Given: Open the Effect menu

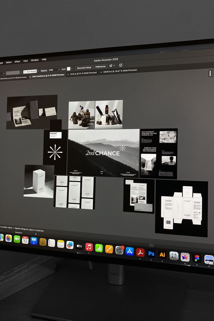Looking at the screenshot, I should [17, 61].
